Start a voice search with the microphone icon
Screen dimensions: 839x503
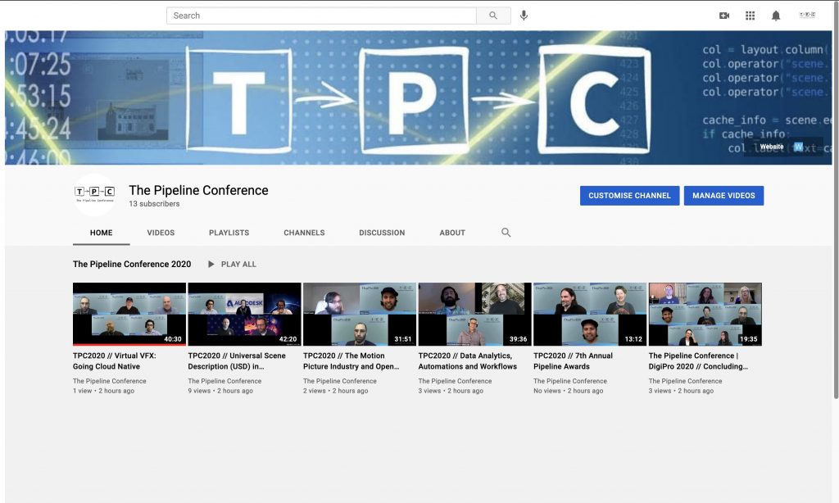pos(523,15)
